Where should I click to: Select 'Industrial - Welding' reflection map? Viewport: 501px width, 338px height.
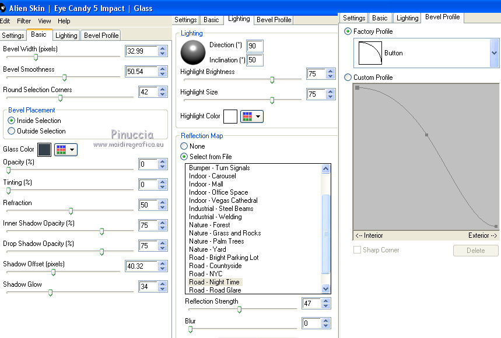(x=215, y=217)
